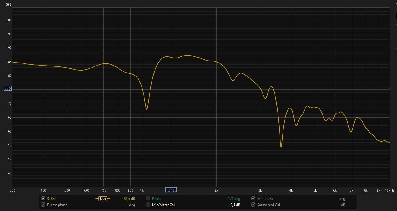This screenshot has height=211, width=397.
Task: Uncheck the Min phase checkbox
Action: 253,199
